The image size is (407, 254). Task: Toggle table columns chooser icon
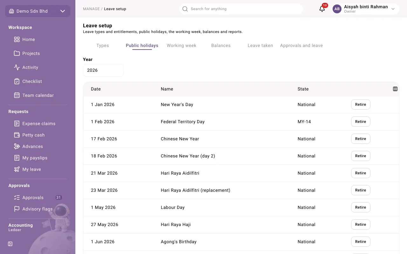[395, 89]
